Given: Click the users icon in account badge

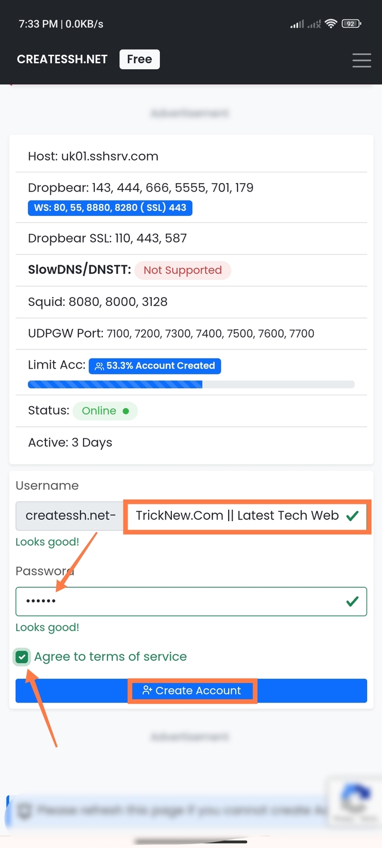Looking at the screenshot, I should [99, 366].
